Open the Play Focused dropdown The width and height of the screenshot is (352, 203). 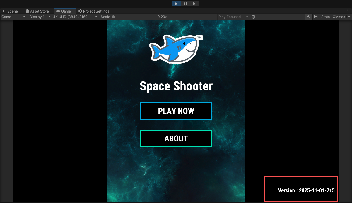(x=233, y=17)
